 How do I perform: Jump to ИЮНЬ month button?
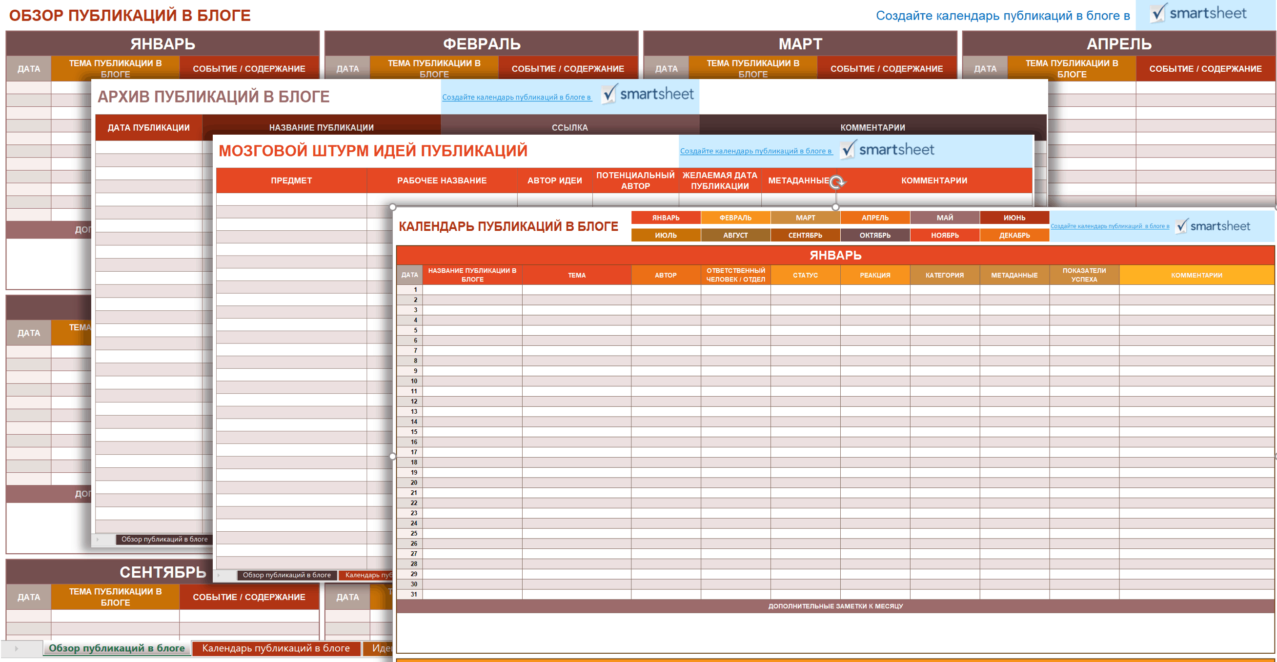point(1014,218)
